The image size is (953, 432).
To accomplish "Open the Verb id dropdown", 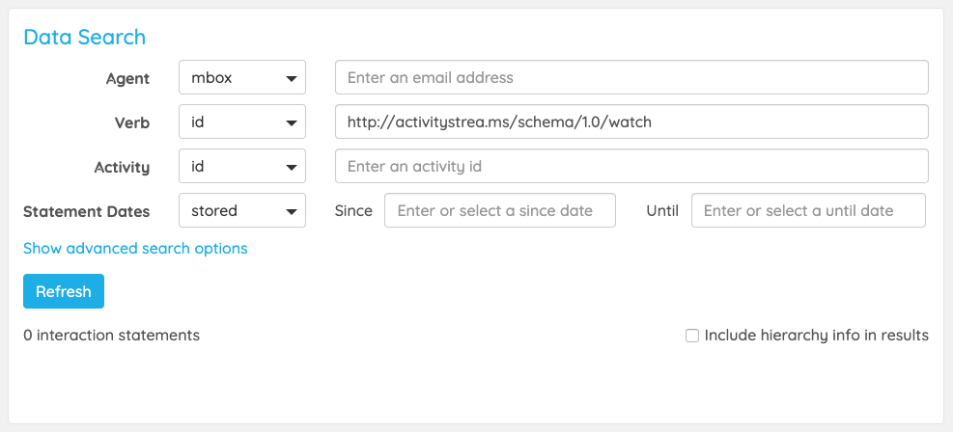I will [x=242, y=122].
